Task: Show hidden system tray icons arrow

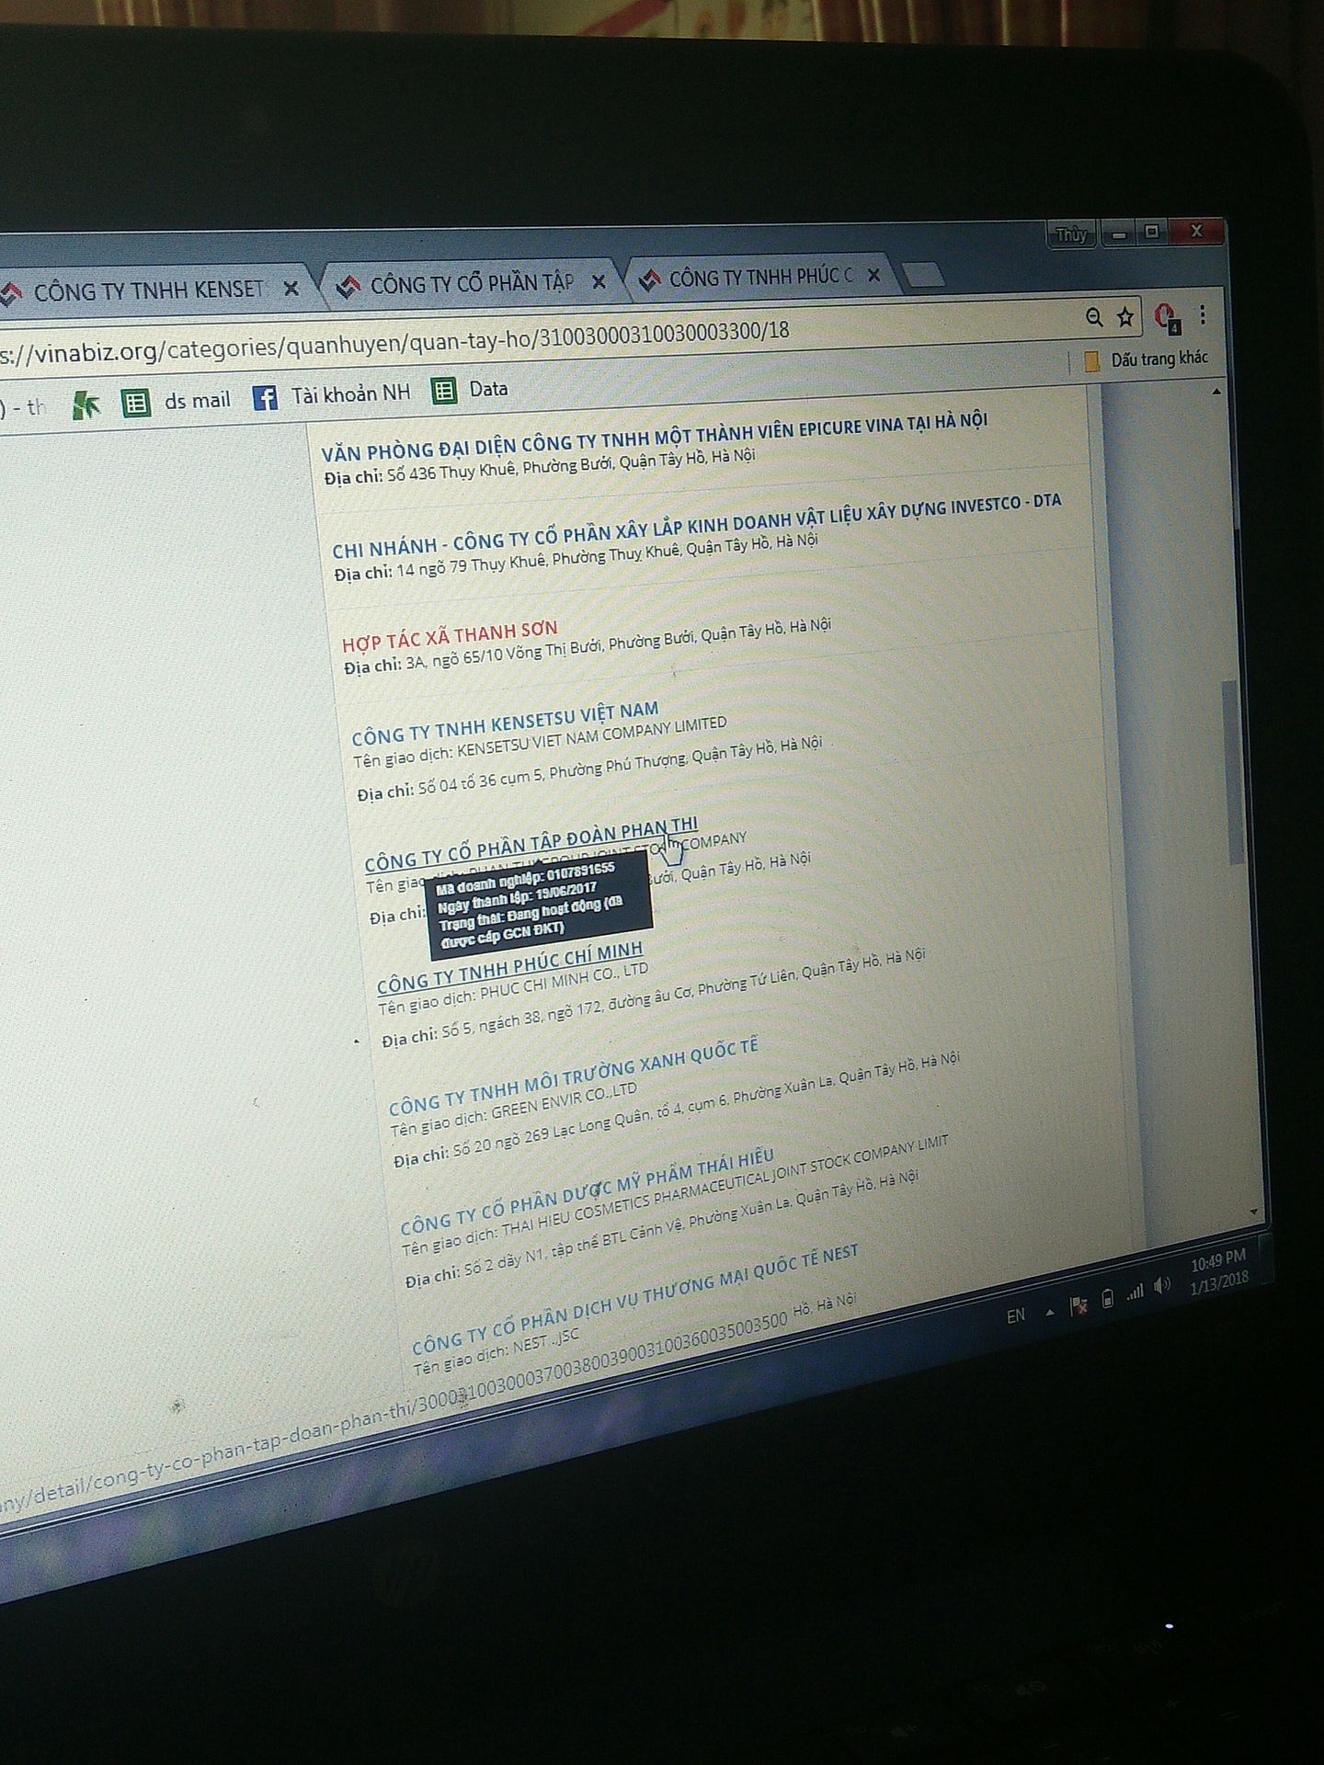Action: 1050,1312
